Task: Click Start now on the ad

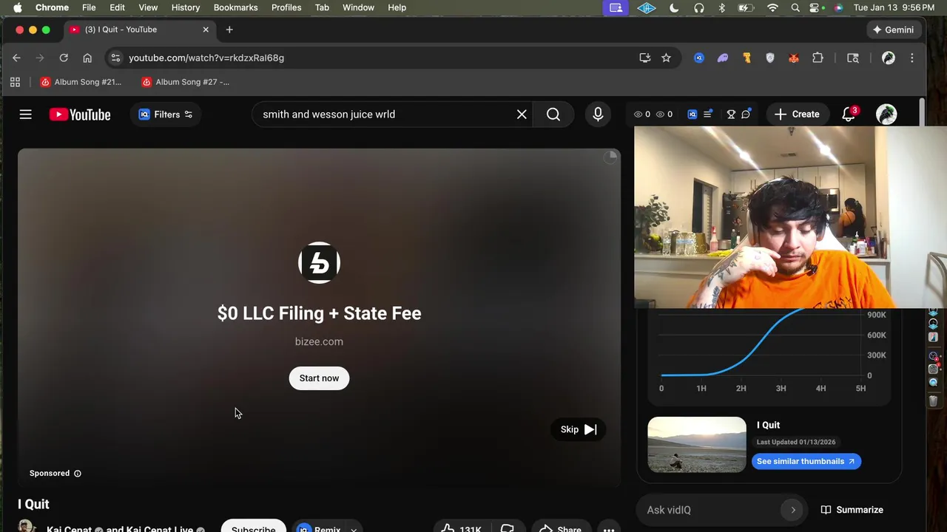Action: tap(319, 378)
